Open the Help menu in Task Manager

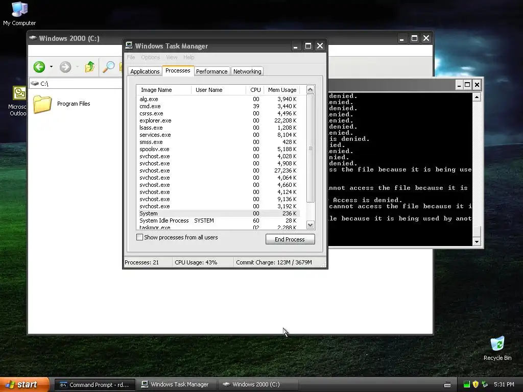[x=189, y=57]
